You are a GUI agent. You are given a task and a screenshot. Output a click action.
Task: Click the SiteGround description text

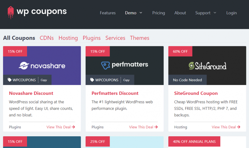click(206, 108)
